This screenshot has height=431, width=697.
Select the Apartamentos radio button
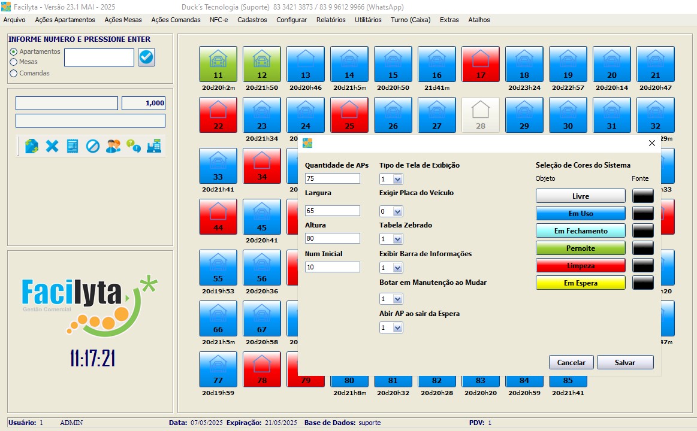point(14,52)
